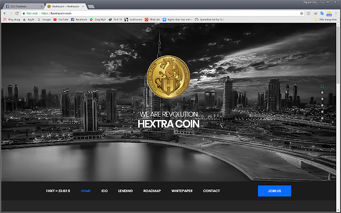Open the Nhật báo bookmark

click(x=152, y=20)
